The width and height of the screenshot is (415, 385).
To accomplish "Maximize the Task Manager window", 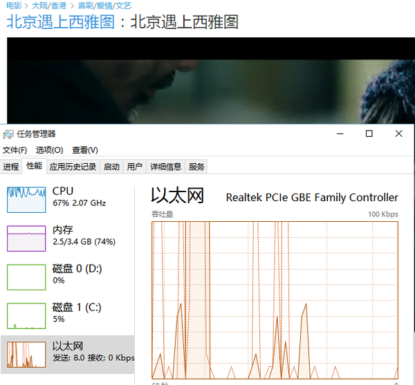I will (369, 133).
